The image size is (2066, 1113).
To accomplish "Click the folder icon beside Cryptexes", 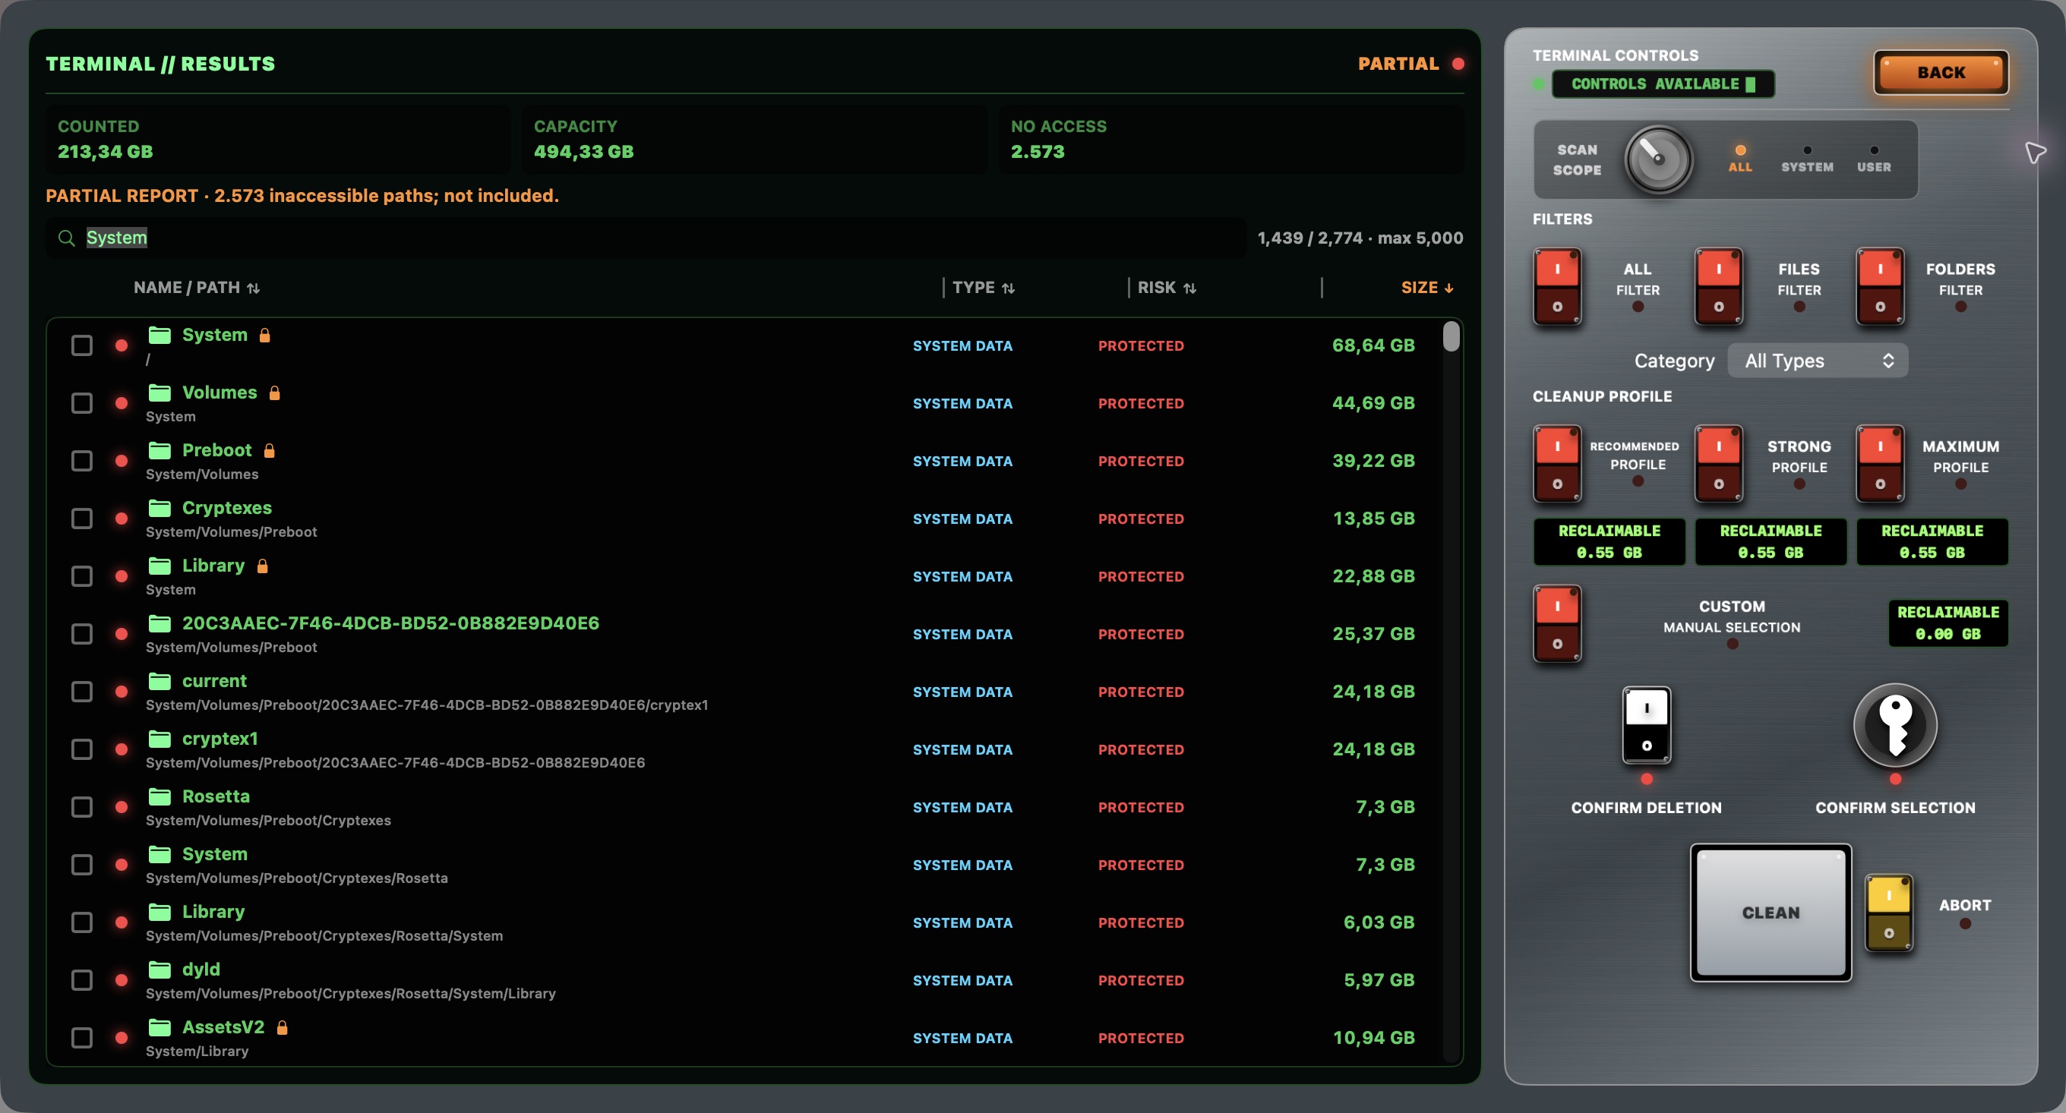I will [160, 508].
